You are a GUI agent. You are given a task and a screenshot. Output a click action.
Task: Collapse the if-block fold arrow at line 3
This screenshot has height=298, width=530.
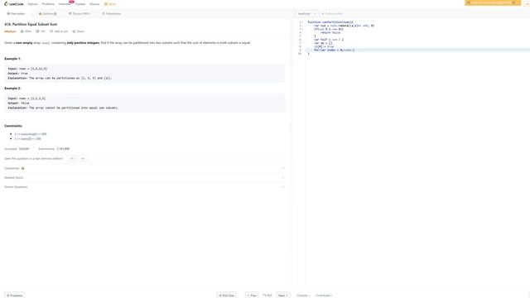302,29
